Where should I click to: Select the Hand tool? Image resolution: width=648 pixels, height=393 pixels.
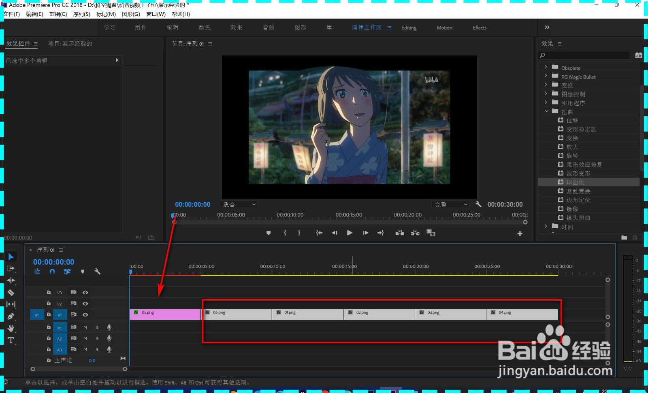coord(11,328)
